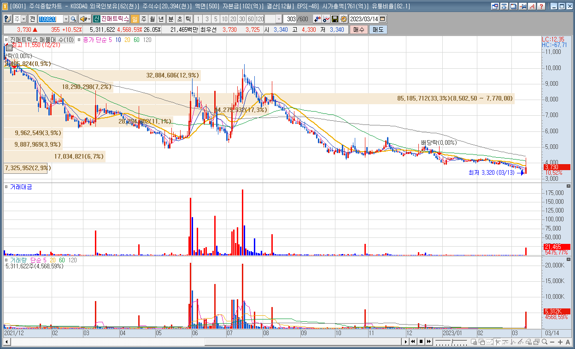This screenshot has width=575, height=349.
Task: Select the 60 interval preset button
Action: [251, 19]
